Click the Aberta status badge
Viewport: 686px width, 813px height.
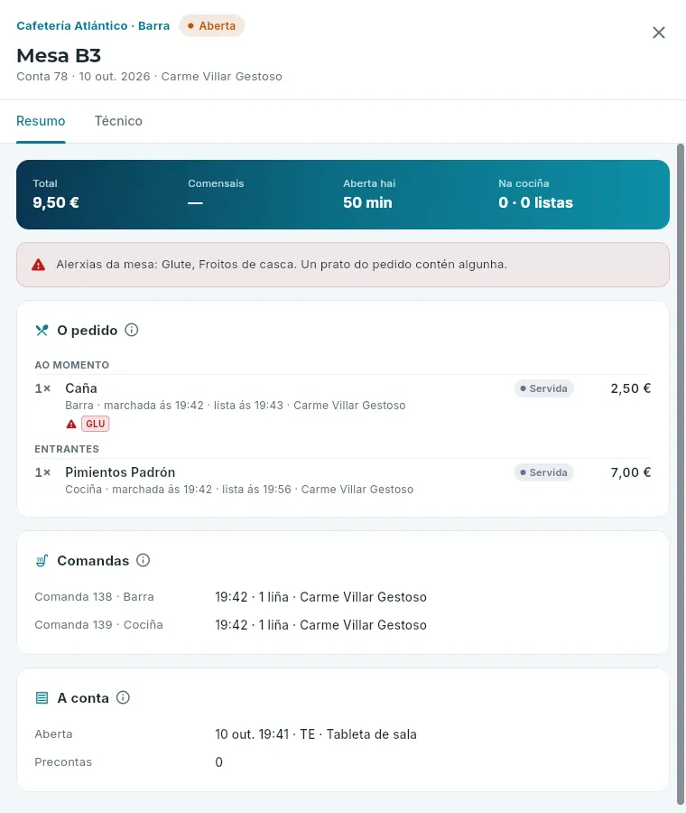(212, 26)
